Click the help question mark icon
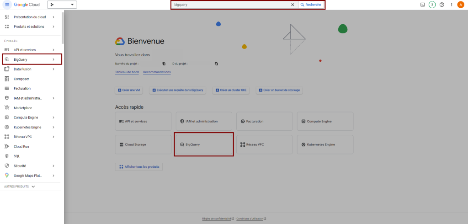 click(x=441, y=5)
